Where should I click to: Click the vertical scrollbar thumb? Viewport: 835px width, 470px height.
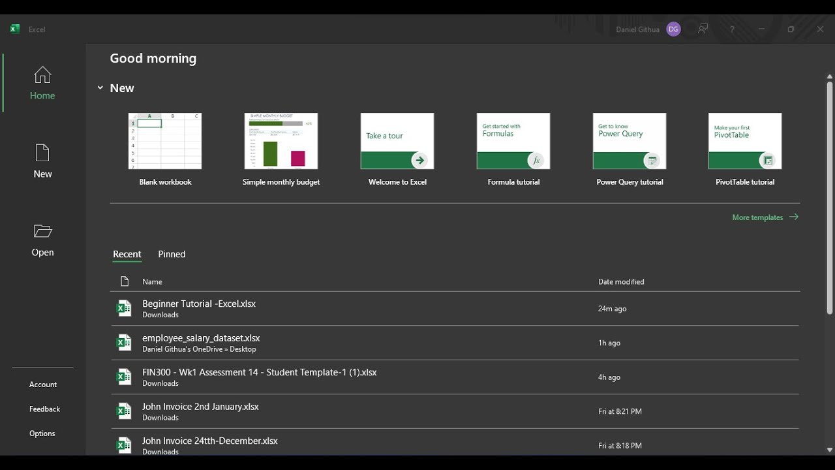(830, 198)
